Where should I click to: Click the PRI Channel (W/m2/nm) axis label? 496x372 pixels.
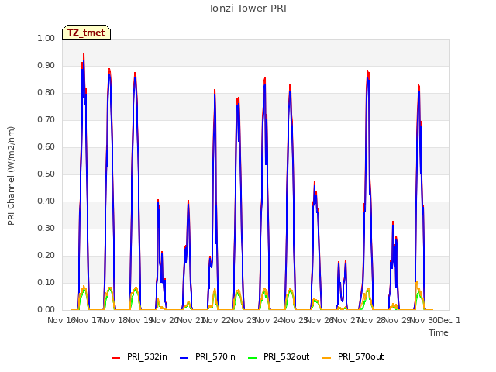[11, 176]
